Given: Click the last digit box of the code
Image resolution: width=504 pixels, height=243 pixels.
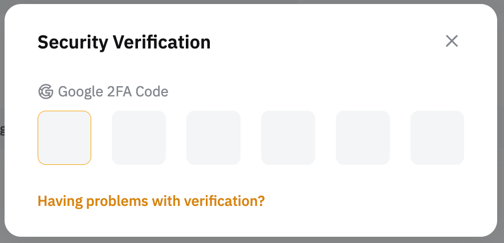Looking at the screenshot, I should (x=437, y=138).
